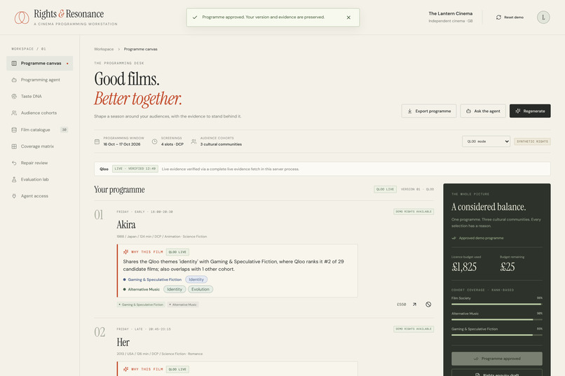Image resolution: width=565 pixels, height=376 pixels.
Task: Click the Why this film sparkle icon for Her
Action: [x=125, y=369]
